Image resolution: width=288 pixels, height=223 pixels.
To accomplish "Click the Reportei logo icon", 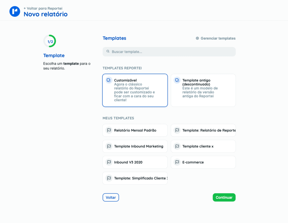I will 15,11.
